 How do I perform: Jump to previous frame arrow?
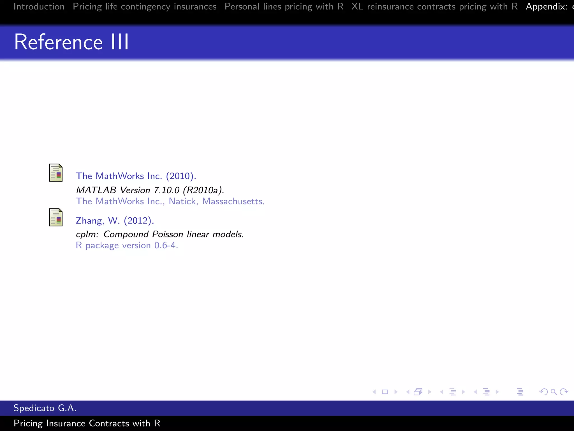[x=408, y=392]
